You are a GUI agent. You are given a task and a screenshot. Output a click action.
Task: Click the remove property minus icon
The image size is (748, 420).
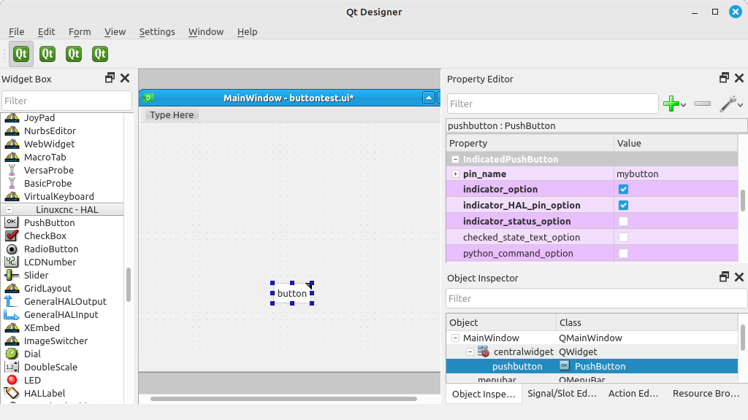point(703,104)
